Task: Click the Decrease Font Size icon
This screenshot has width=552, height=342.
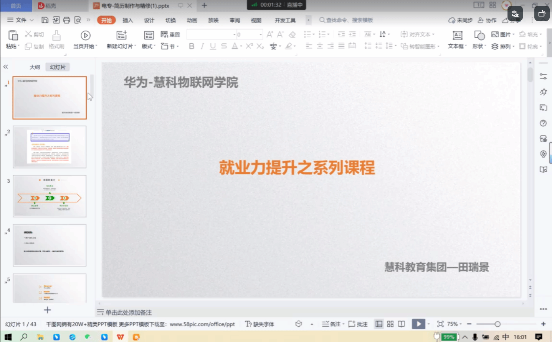Action: (x=281, y=34)
